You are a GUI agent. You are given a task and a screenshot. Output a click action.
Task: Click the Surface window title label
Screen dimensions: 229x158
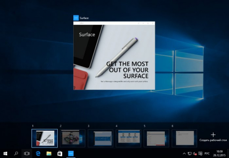coord(84,18)
